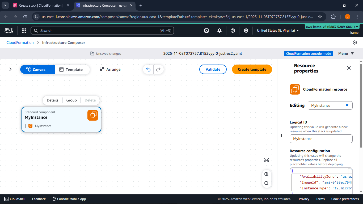The height and width of the screenshot is (204, 363).
Task: Zoom in on the canvas
Action: [267, 174]
